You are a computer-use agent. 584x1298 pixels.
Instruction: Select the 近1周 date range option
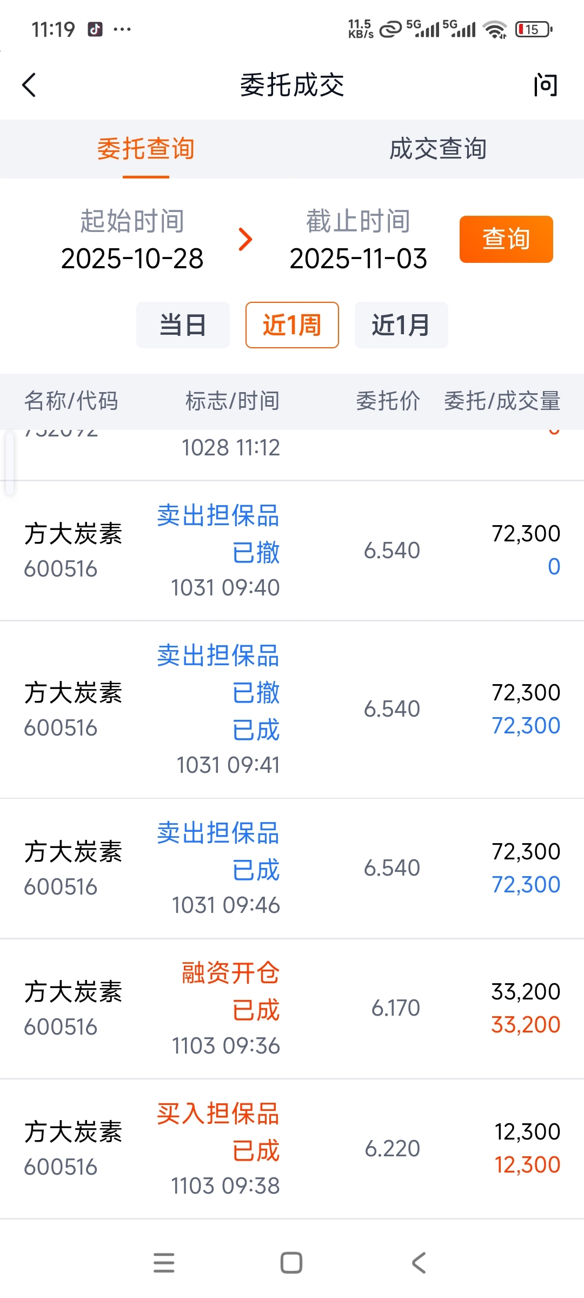[x=292, y=325]
